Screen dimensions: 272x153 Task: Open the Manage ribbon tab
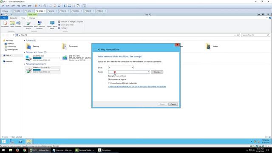tap(32, 18)
